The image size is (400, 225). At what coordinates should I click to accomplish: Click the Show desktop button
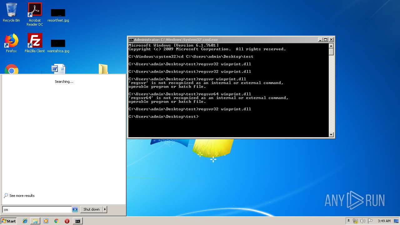(397, 221)
